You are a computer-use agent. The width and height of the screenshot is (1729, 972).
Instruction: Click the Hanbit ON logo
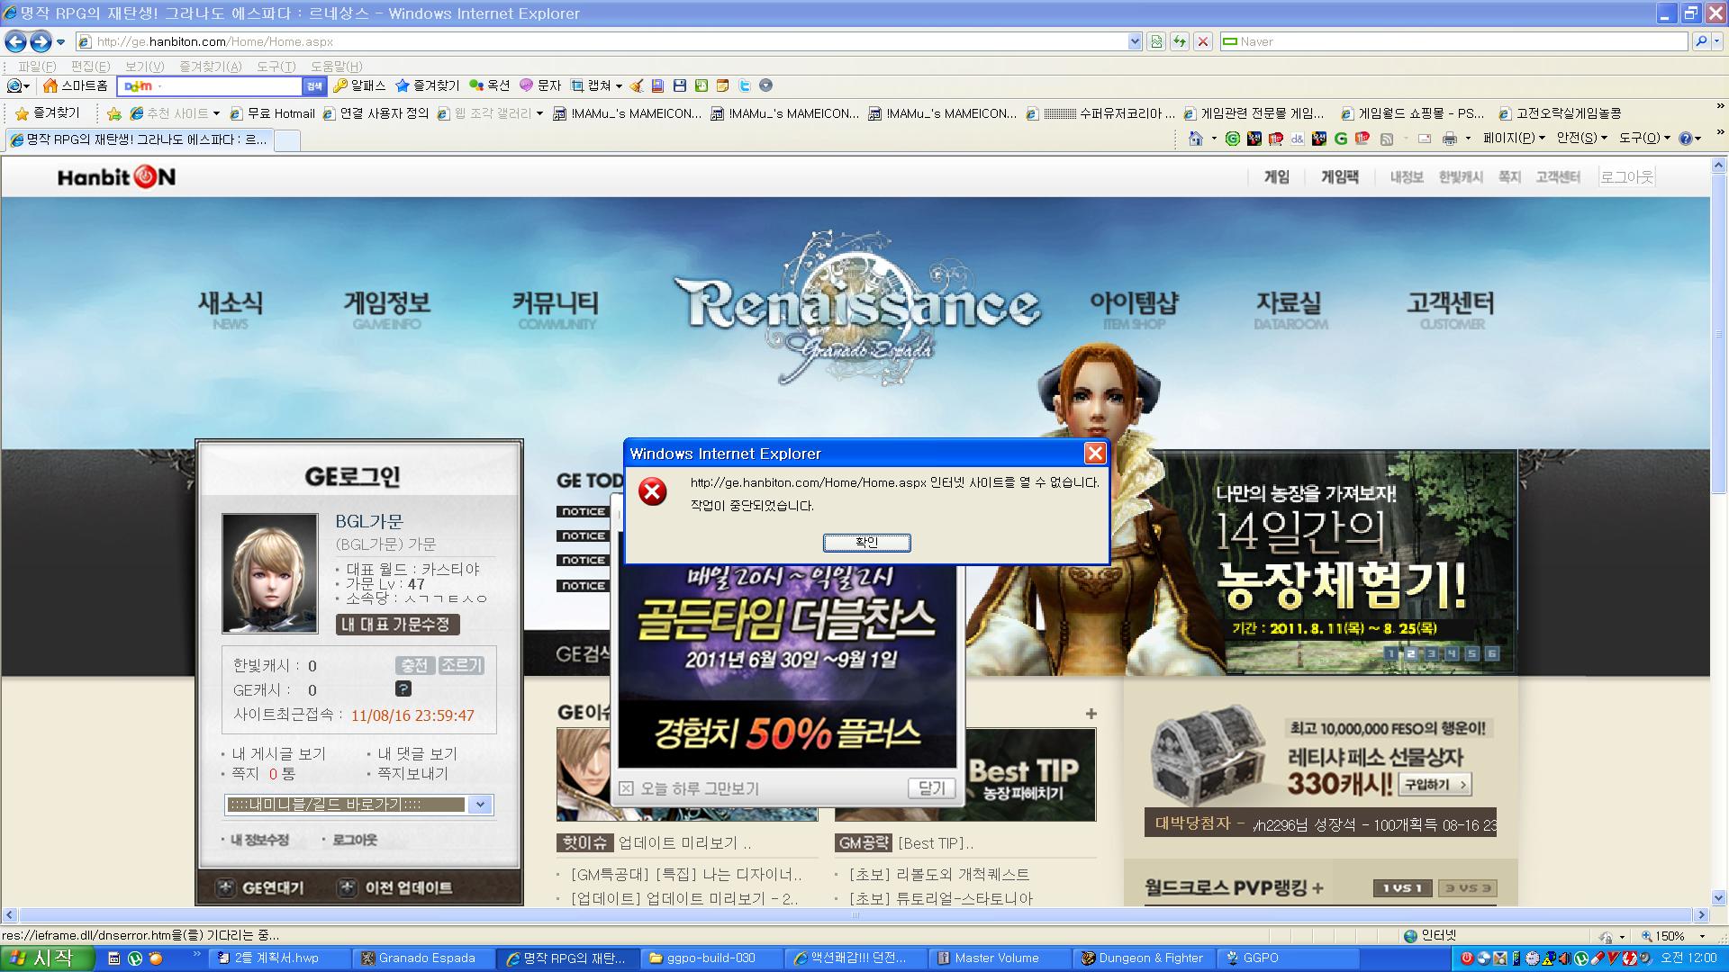click(x=116, y=177)
